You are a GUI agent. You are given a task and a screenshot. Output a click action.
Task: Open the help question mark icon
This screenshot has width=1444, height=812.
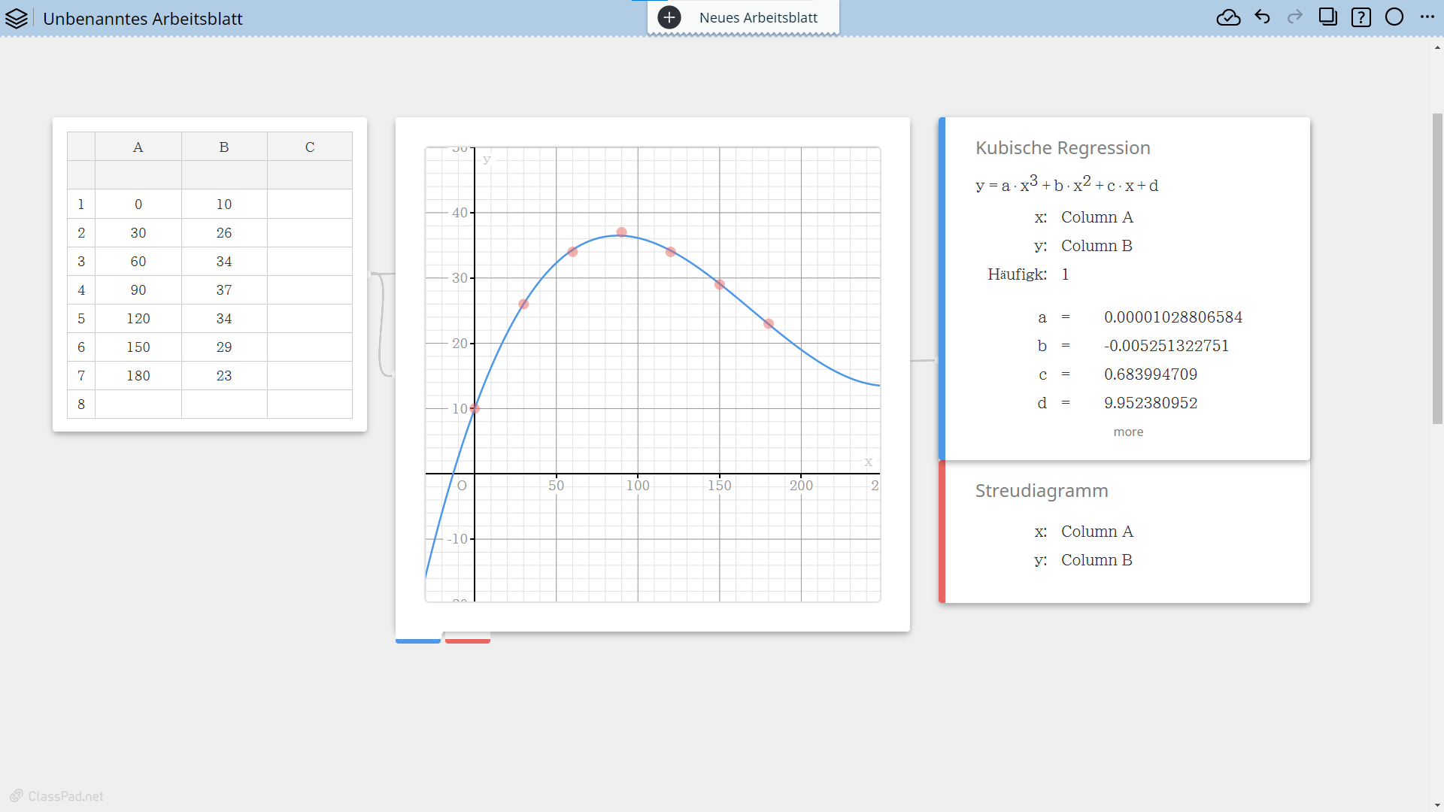(x=1361, y=17)
